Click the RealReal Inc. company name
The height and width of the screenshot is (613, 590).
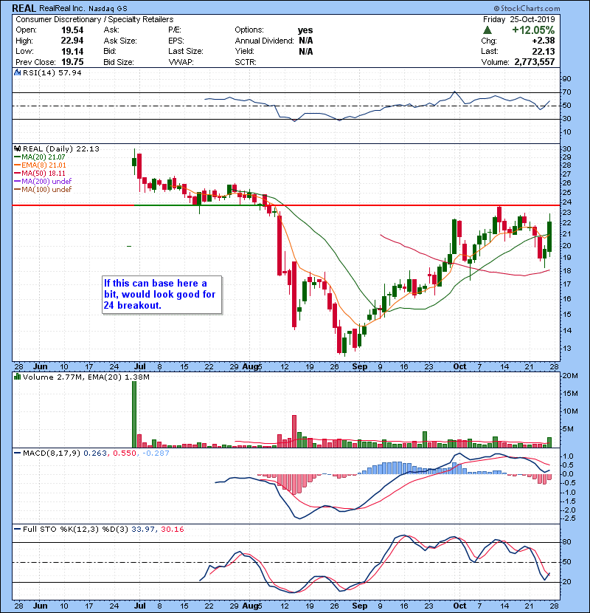[61, 8]
